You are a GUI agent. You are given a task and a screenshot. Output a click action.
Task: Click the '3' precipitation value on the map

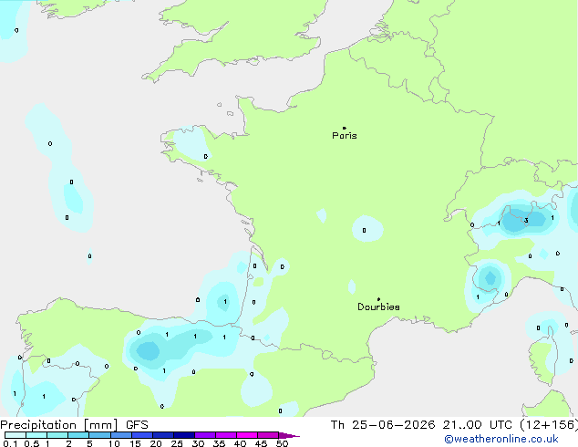(526, 221)
